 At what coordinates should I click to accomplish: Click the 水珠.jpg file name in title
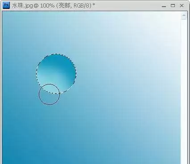click(22, 6)
